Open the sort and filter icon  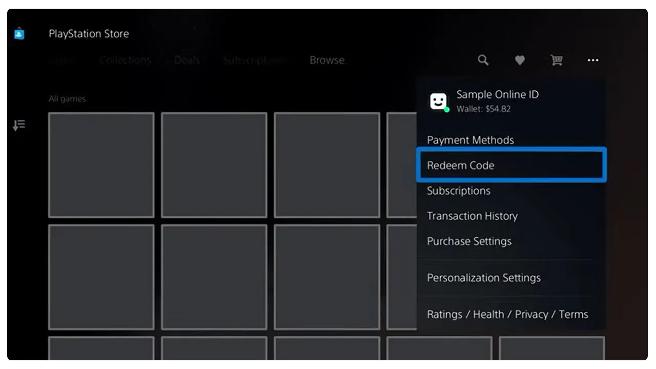click(x=19, y=125)
